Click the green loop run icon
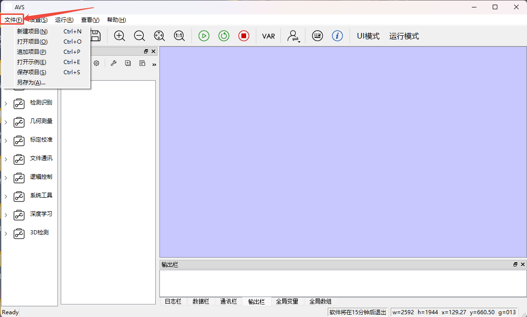 224,36
